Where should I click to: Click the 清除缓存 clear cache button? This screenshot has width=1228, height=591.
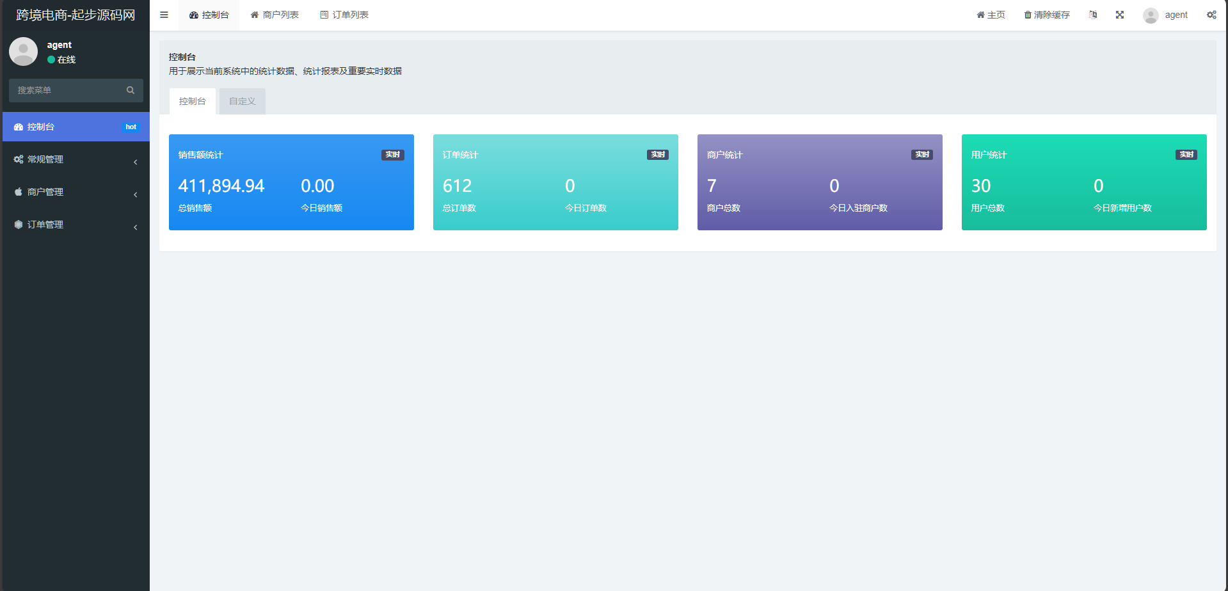click(1047, 15)
